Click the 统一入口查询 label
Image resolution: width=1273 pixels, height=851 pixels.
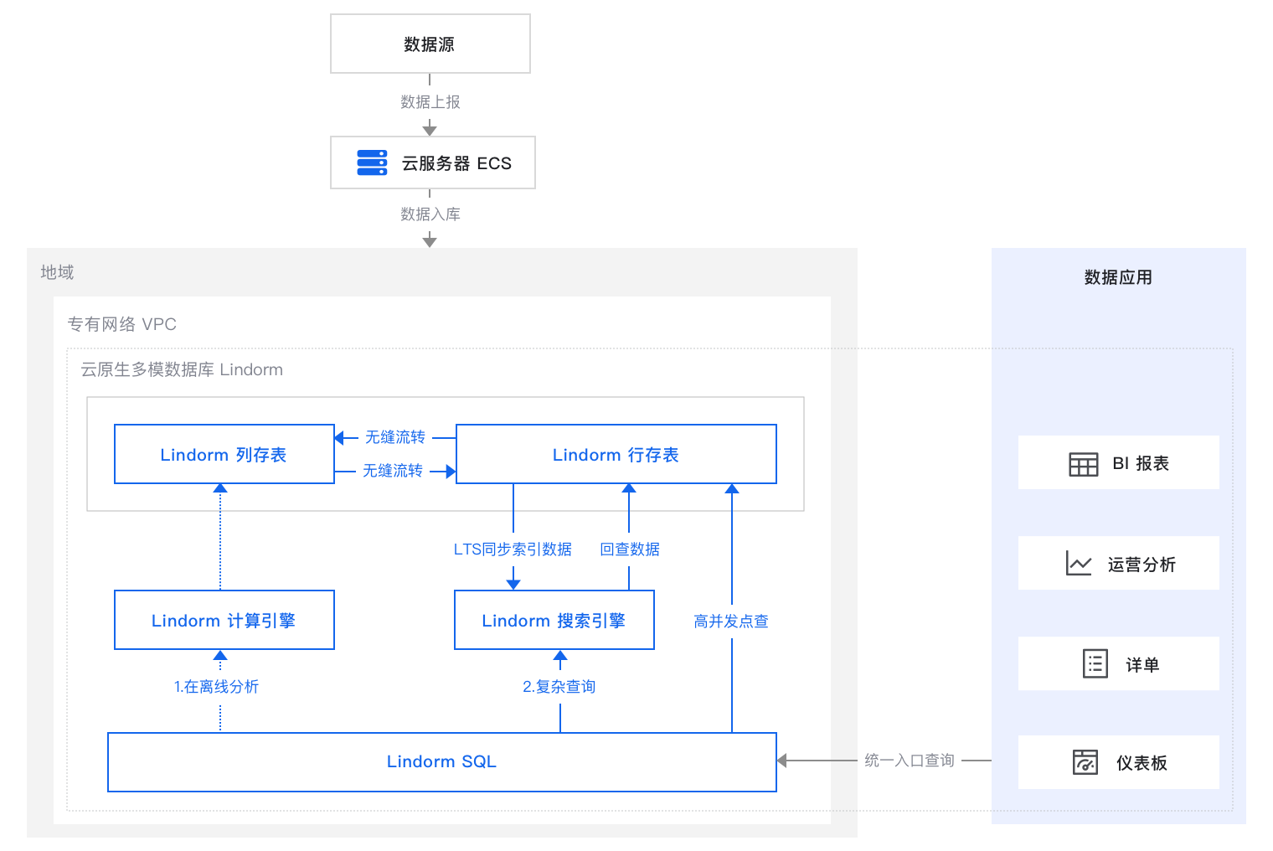910,761
